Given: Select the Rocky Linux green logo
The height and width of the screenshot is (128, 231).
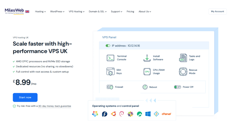Looking at the screenshot, I should [139, 114].
